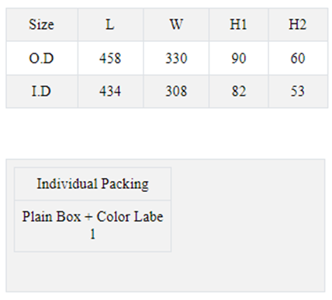This screenshot has width=332, height=300.
Task: Click the O.D width value 330
Action: 176,58
